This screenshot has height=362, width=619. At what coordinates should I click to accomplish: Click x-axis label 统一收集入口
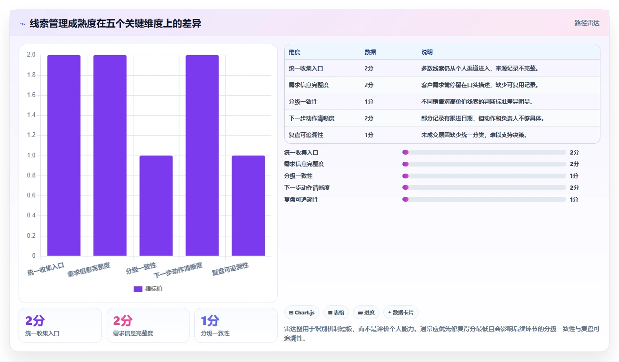tap(46, 269)
